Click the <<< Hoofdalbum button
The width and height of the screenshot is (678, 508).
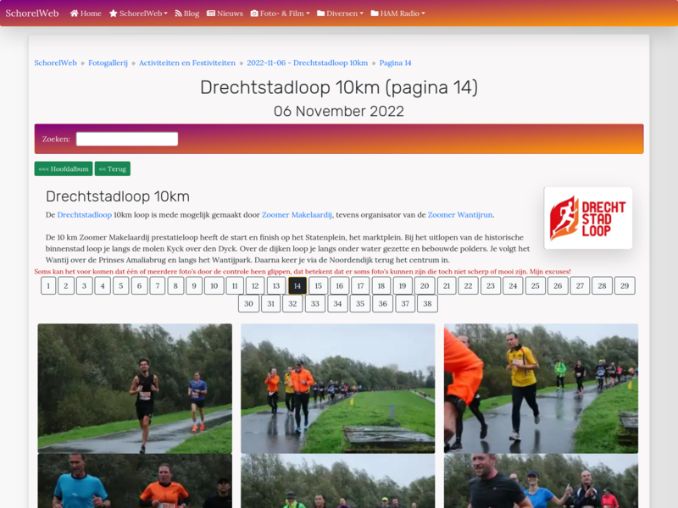coord(64,168)
